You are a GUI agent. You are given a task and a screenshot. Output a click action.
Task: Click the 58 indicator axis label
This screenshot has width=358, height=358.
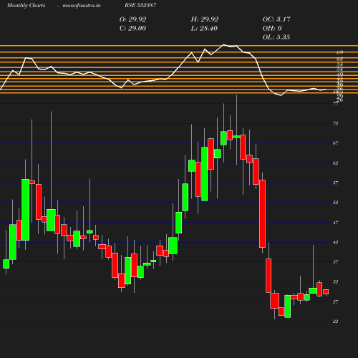click(x=340, y=64)
